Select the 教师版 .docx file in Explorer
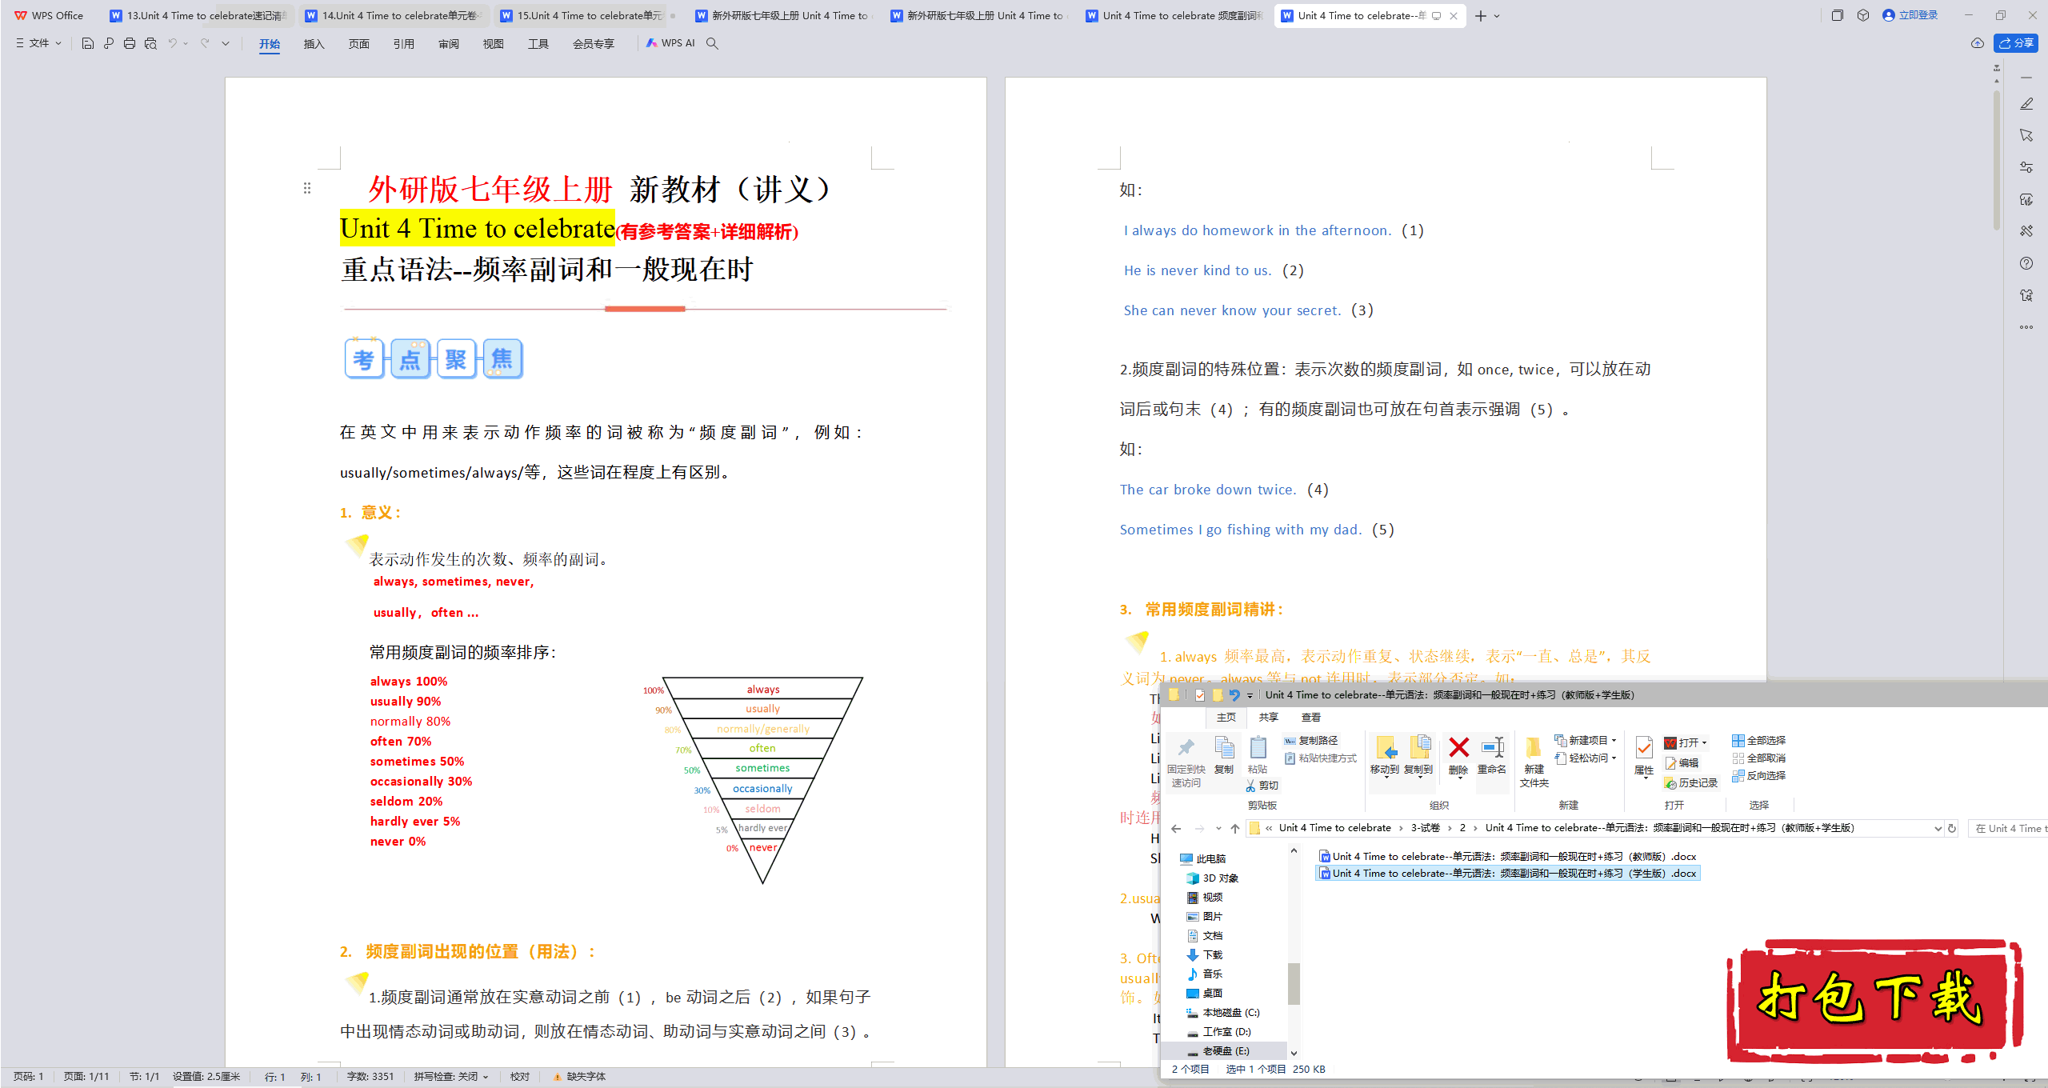The width and height of the screenshot is (2048, 1088). click(1507, 857)
